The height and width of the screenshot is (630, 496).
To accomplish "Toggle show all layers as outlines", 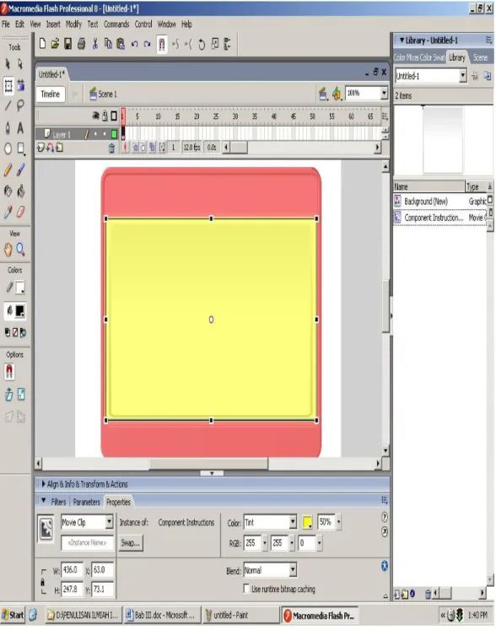I will [114, 116].
